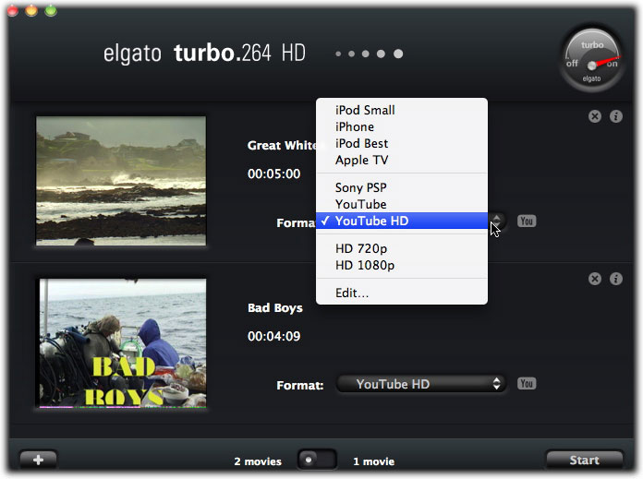Click the Great White ocean thumbnail
This screenshot has width=643, height=479.
point(121,181)
